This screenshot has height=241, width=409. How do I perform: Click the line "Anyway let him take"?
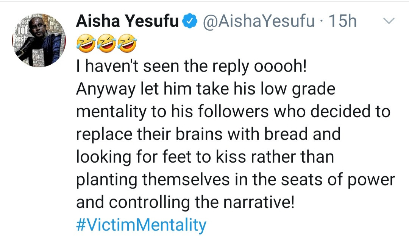206,90
